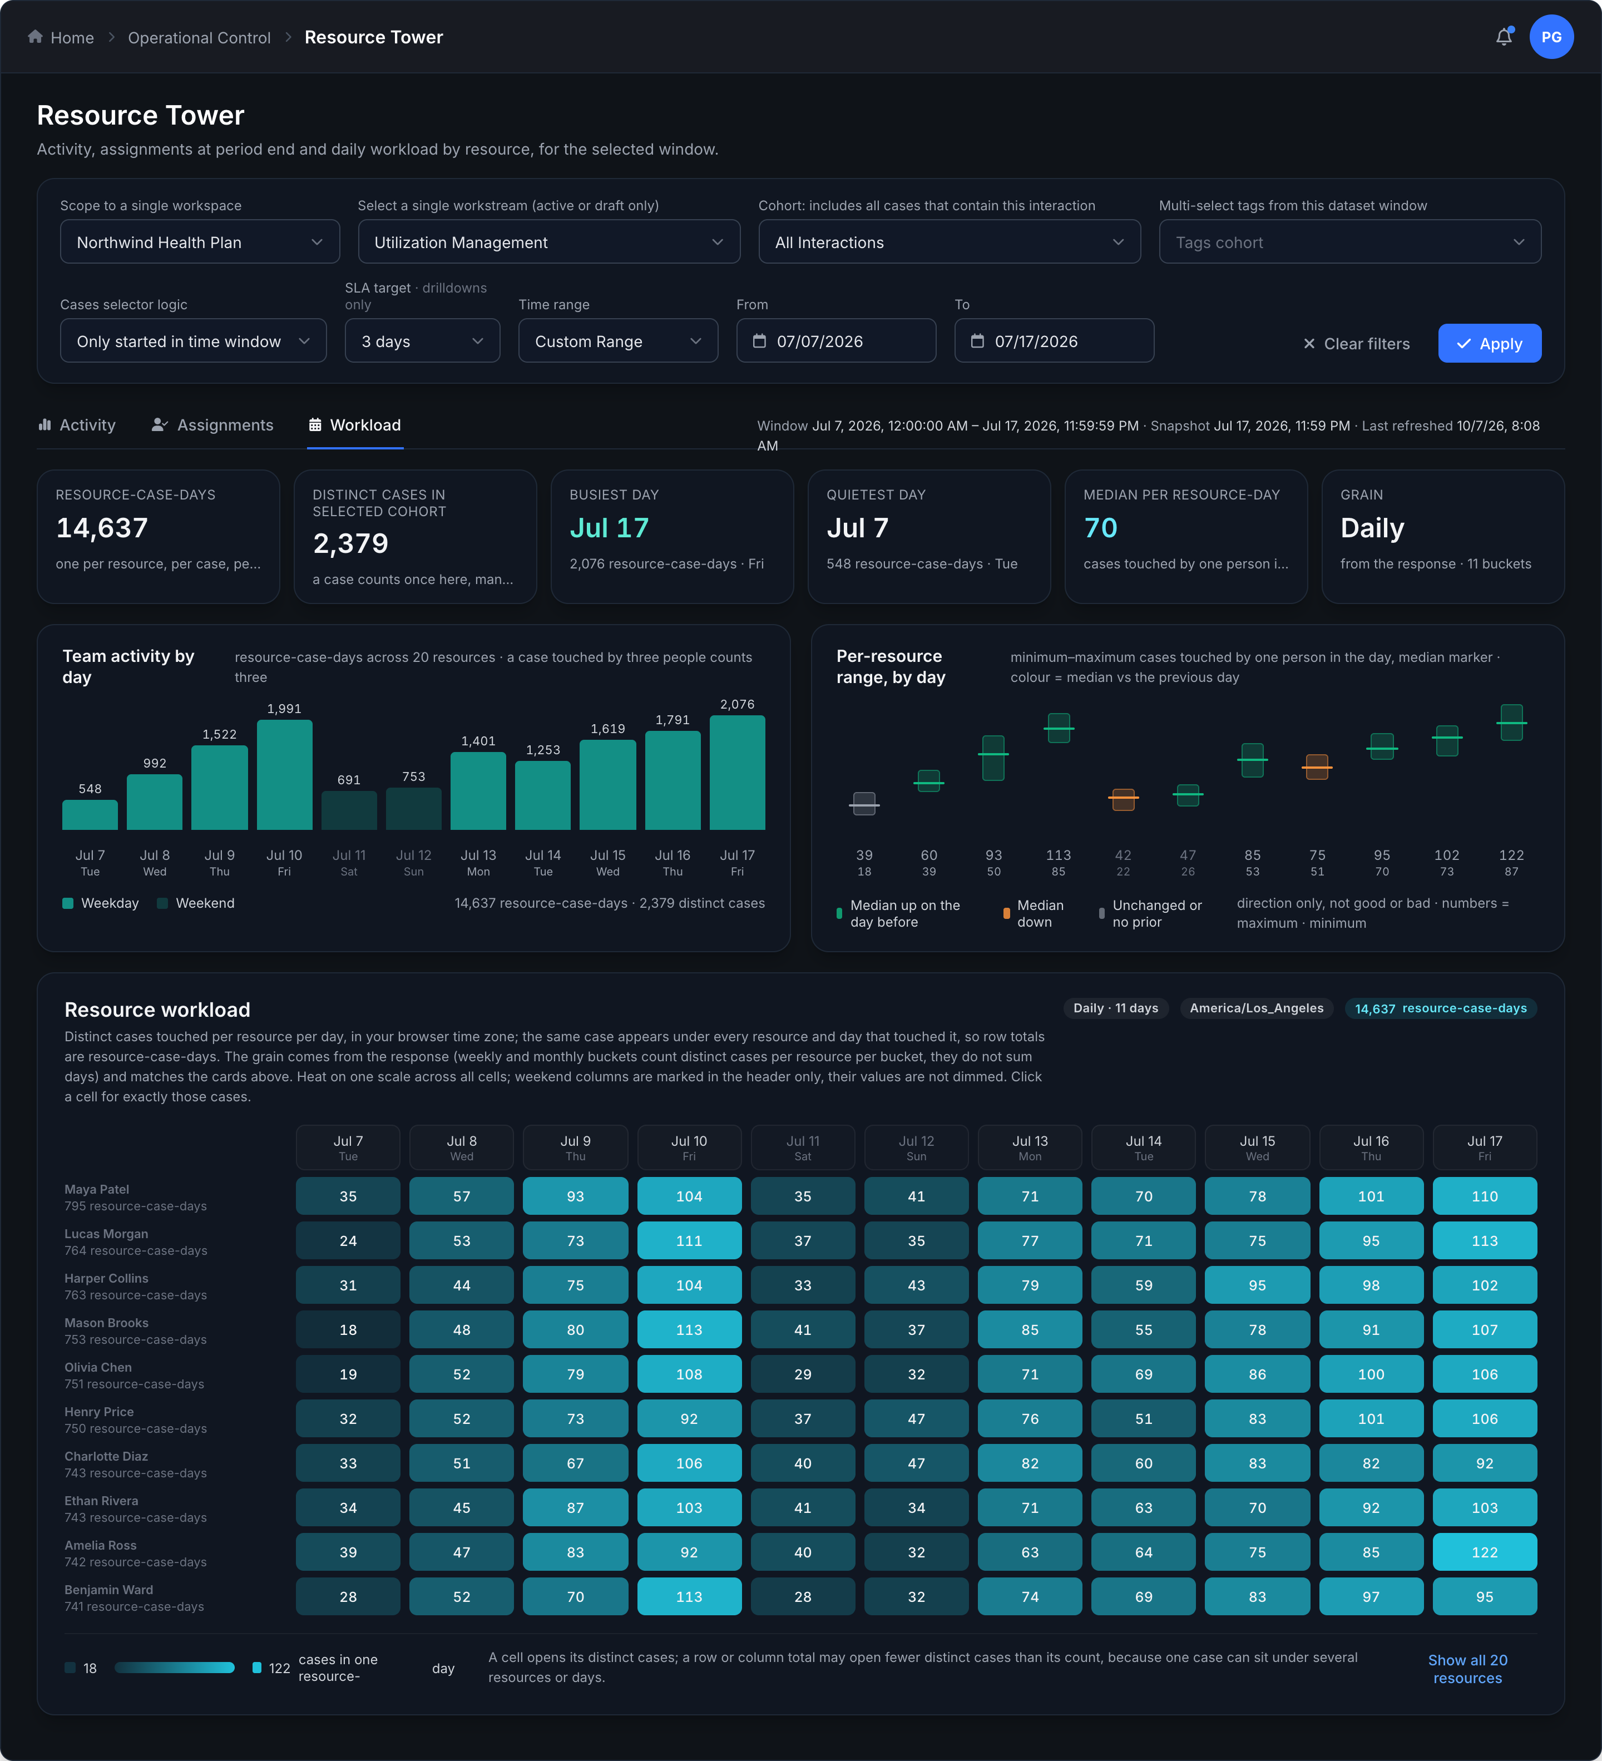
Task: Click the Jul 11 weekend bar labeled 691
Action: click(349, 810)
